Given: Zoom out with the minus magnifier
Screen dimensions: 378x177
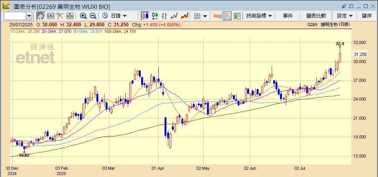Looking at the screenshot, I should [x=93, y=16].
